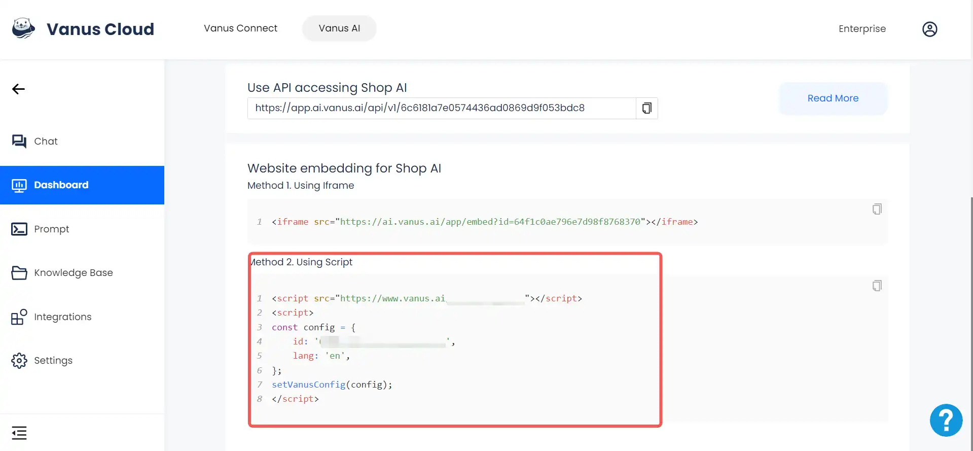Click the 'Use API accessing Shop AI' heading
This screenshot has height=451, width=973.
coord(327,88)
